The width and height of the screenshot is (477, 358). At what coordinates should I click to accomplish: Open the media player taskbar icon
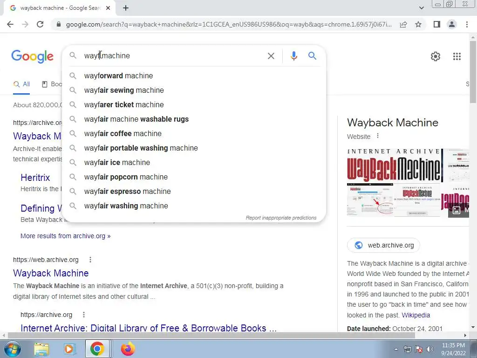pyautogui.click(x=69, y=349)
